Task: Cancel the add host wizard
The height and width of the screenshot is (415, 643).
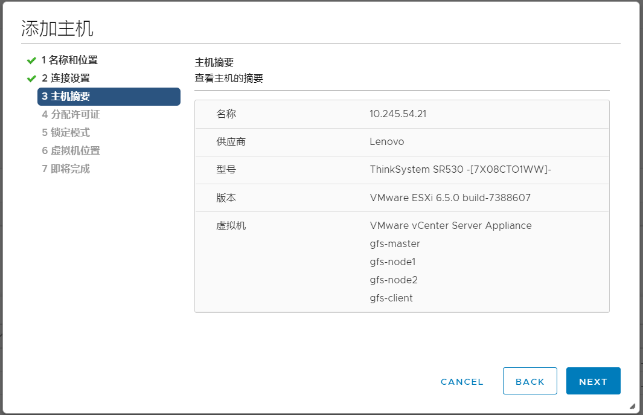Action: (x=462, y=382)
